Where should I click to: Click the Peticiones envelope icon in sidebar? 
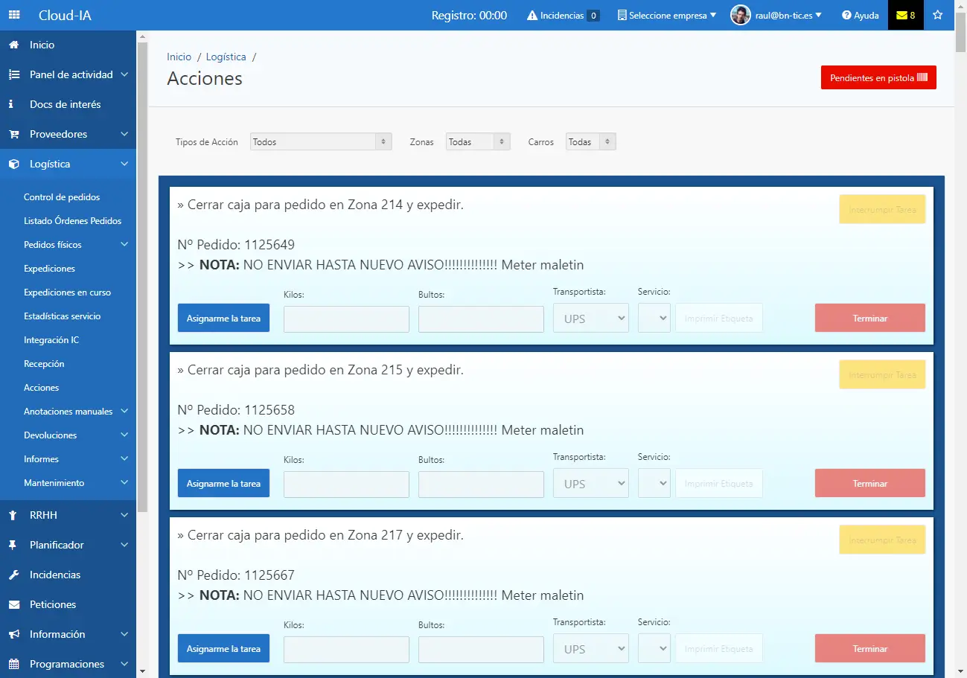(x=13, y=604)
